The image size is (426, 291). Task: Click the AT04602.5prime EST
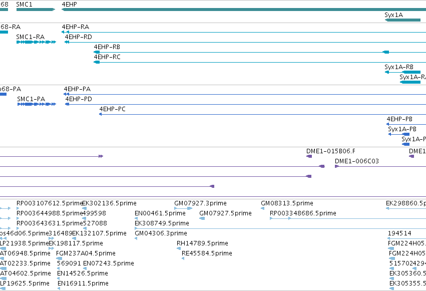tap(3, 279)
